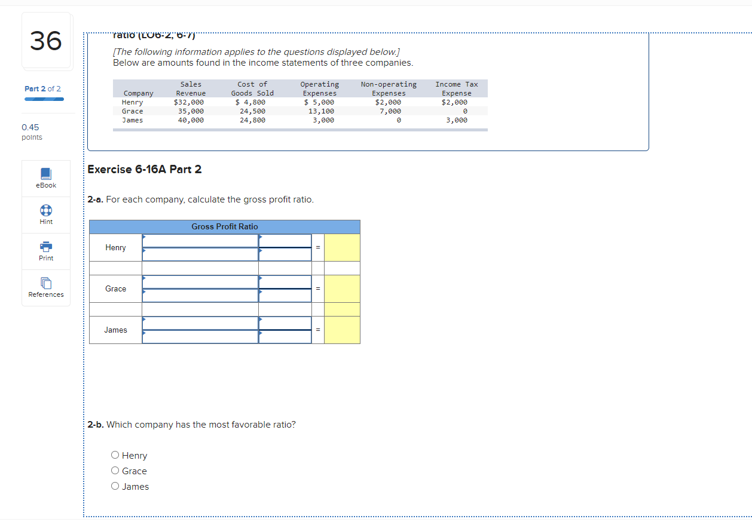Choose James in question 2-b
Image resolution: width=752 pixels, height=522 pixels.
pos(115,486)
